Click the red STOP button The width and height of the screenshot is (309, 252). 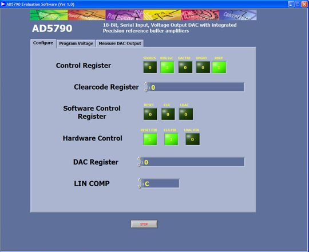click(144, 224)
